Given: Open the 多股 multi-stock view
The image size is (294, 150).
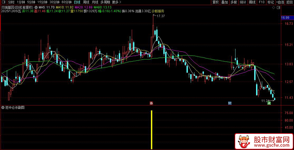Looking at the screenshot, I should (x=234, y=2).
